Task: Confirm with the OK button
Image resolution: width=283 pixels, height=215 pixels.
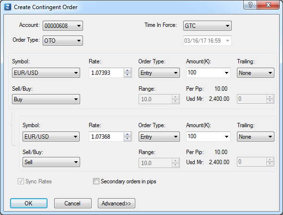Action: coord(29,203)
